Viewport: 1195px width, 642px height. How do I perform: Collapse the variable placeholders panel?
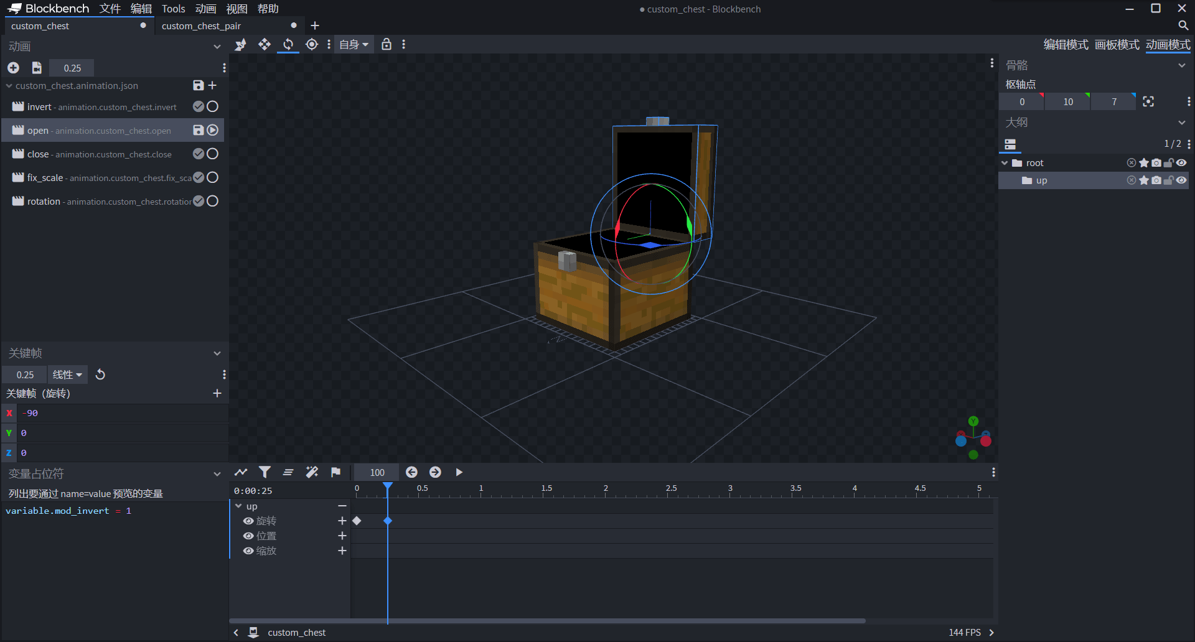tap(217, 474)
